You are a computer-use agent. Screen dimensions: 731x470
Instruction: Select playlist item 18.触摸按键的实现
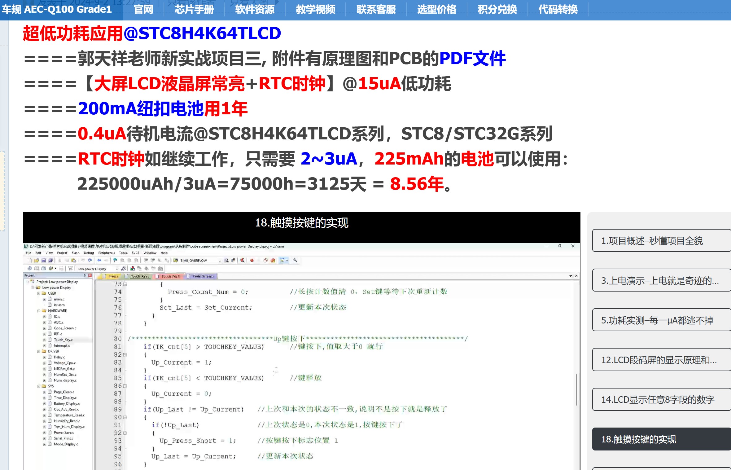(x=662, y=439)
